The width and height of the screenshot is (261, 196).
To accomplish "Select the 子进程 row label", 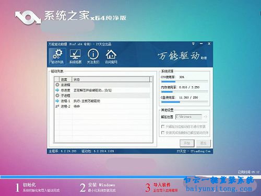I will point(65,96).
